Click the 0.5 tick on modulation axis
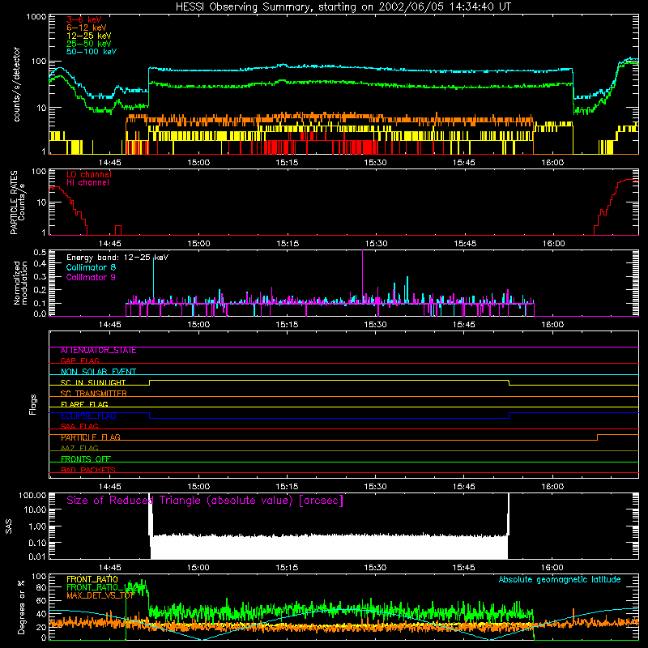The image size is (648, 648). (x=40, y=253)
